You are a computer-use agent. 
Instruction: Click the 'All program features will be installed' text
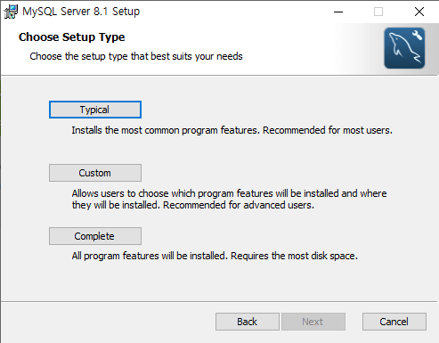click(215, 256)
